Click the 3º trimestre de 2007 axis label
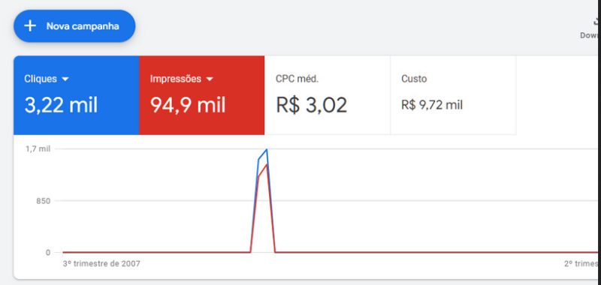 (101, 263)
